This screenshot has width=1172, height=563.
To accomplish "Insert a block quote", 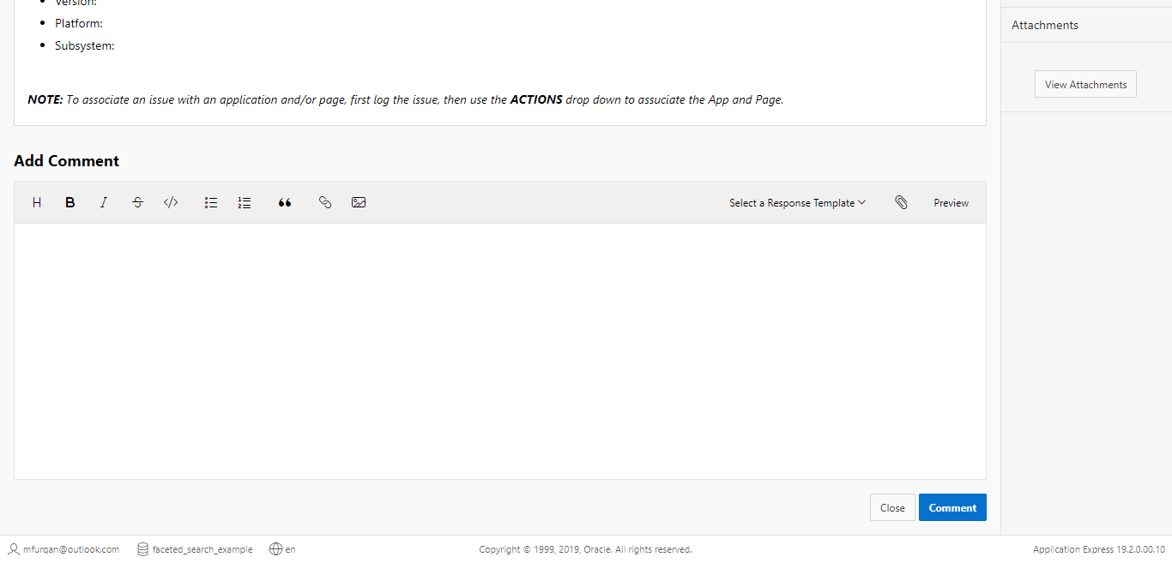I will click(x=285, y=203).
